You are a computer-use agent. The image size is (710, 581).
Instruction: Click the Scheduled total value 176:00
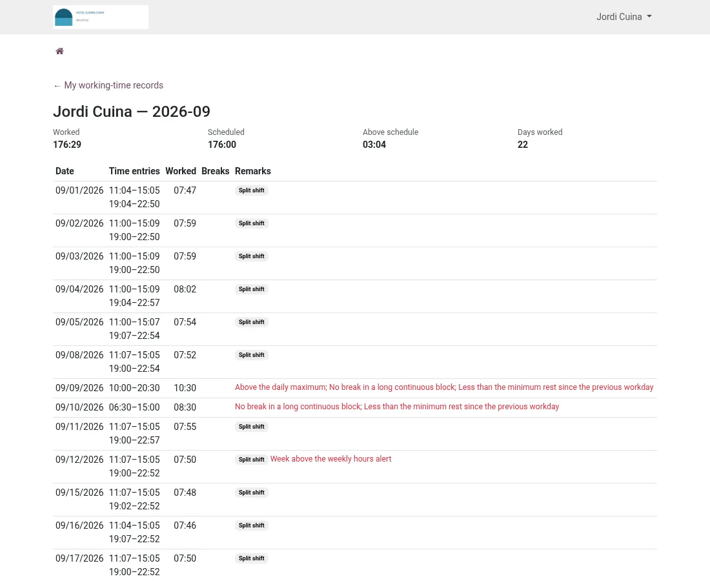click(222, 145)
